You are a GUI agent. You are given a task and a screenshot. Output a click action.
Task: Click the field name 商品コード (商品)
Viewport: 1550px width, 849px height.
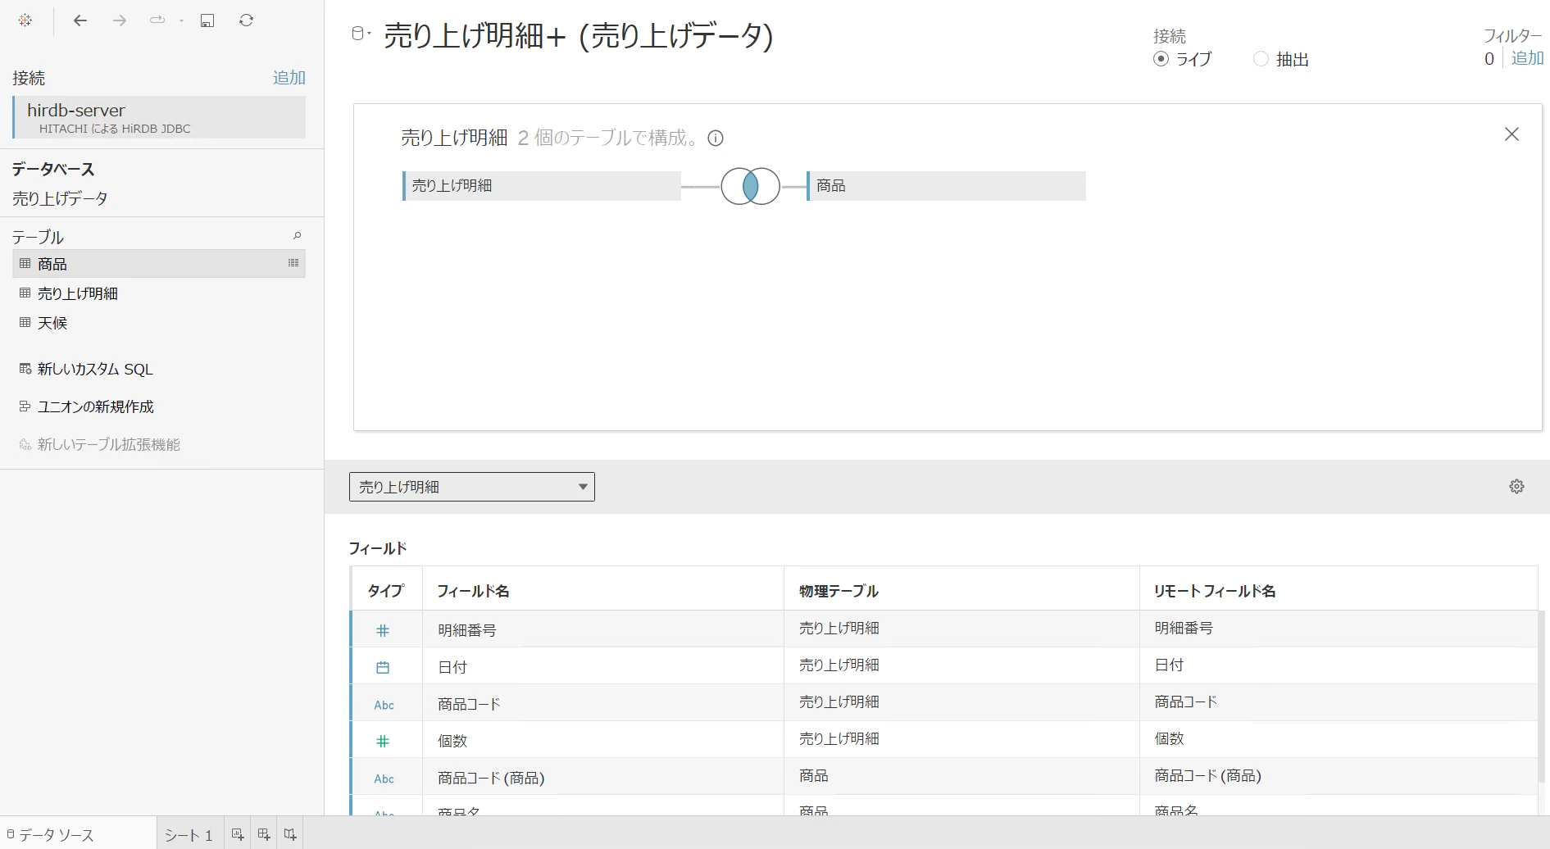(x=491, y=778)
